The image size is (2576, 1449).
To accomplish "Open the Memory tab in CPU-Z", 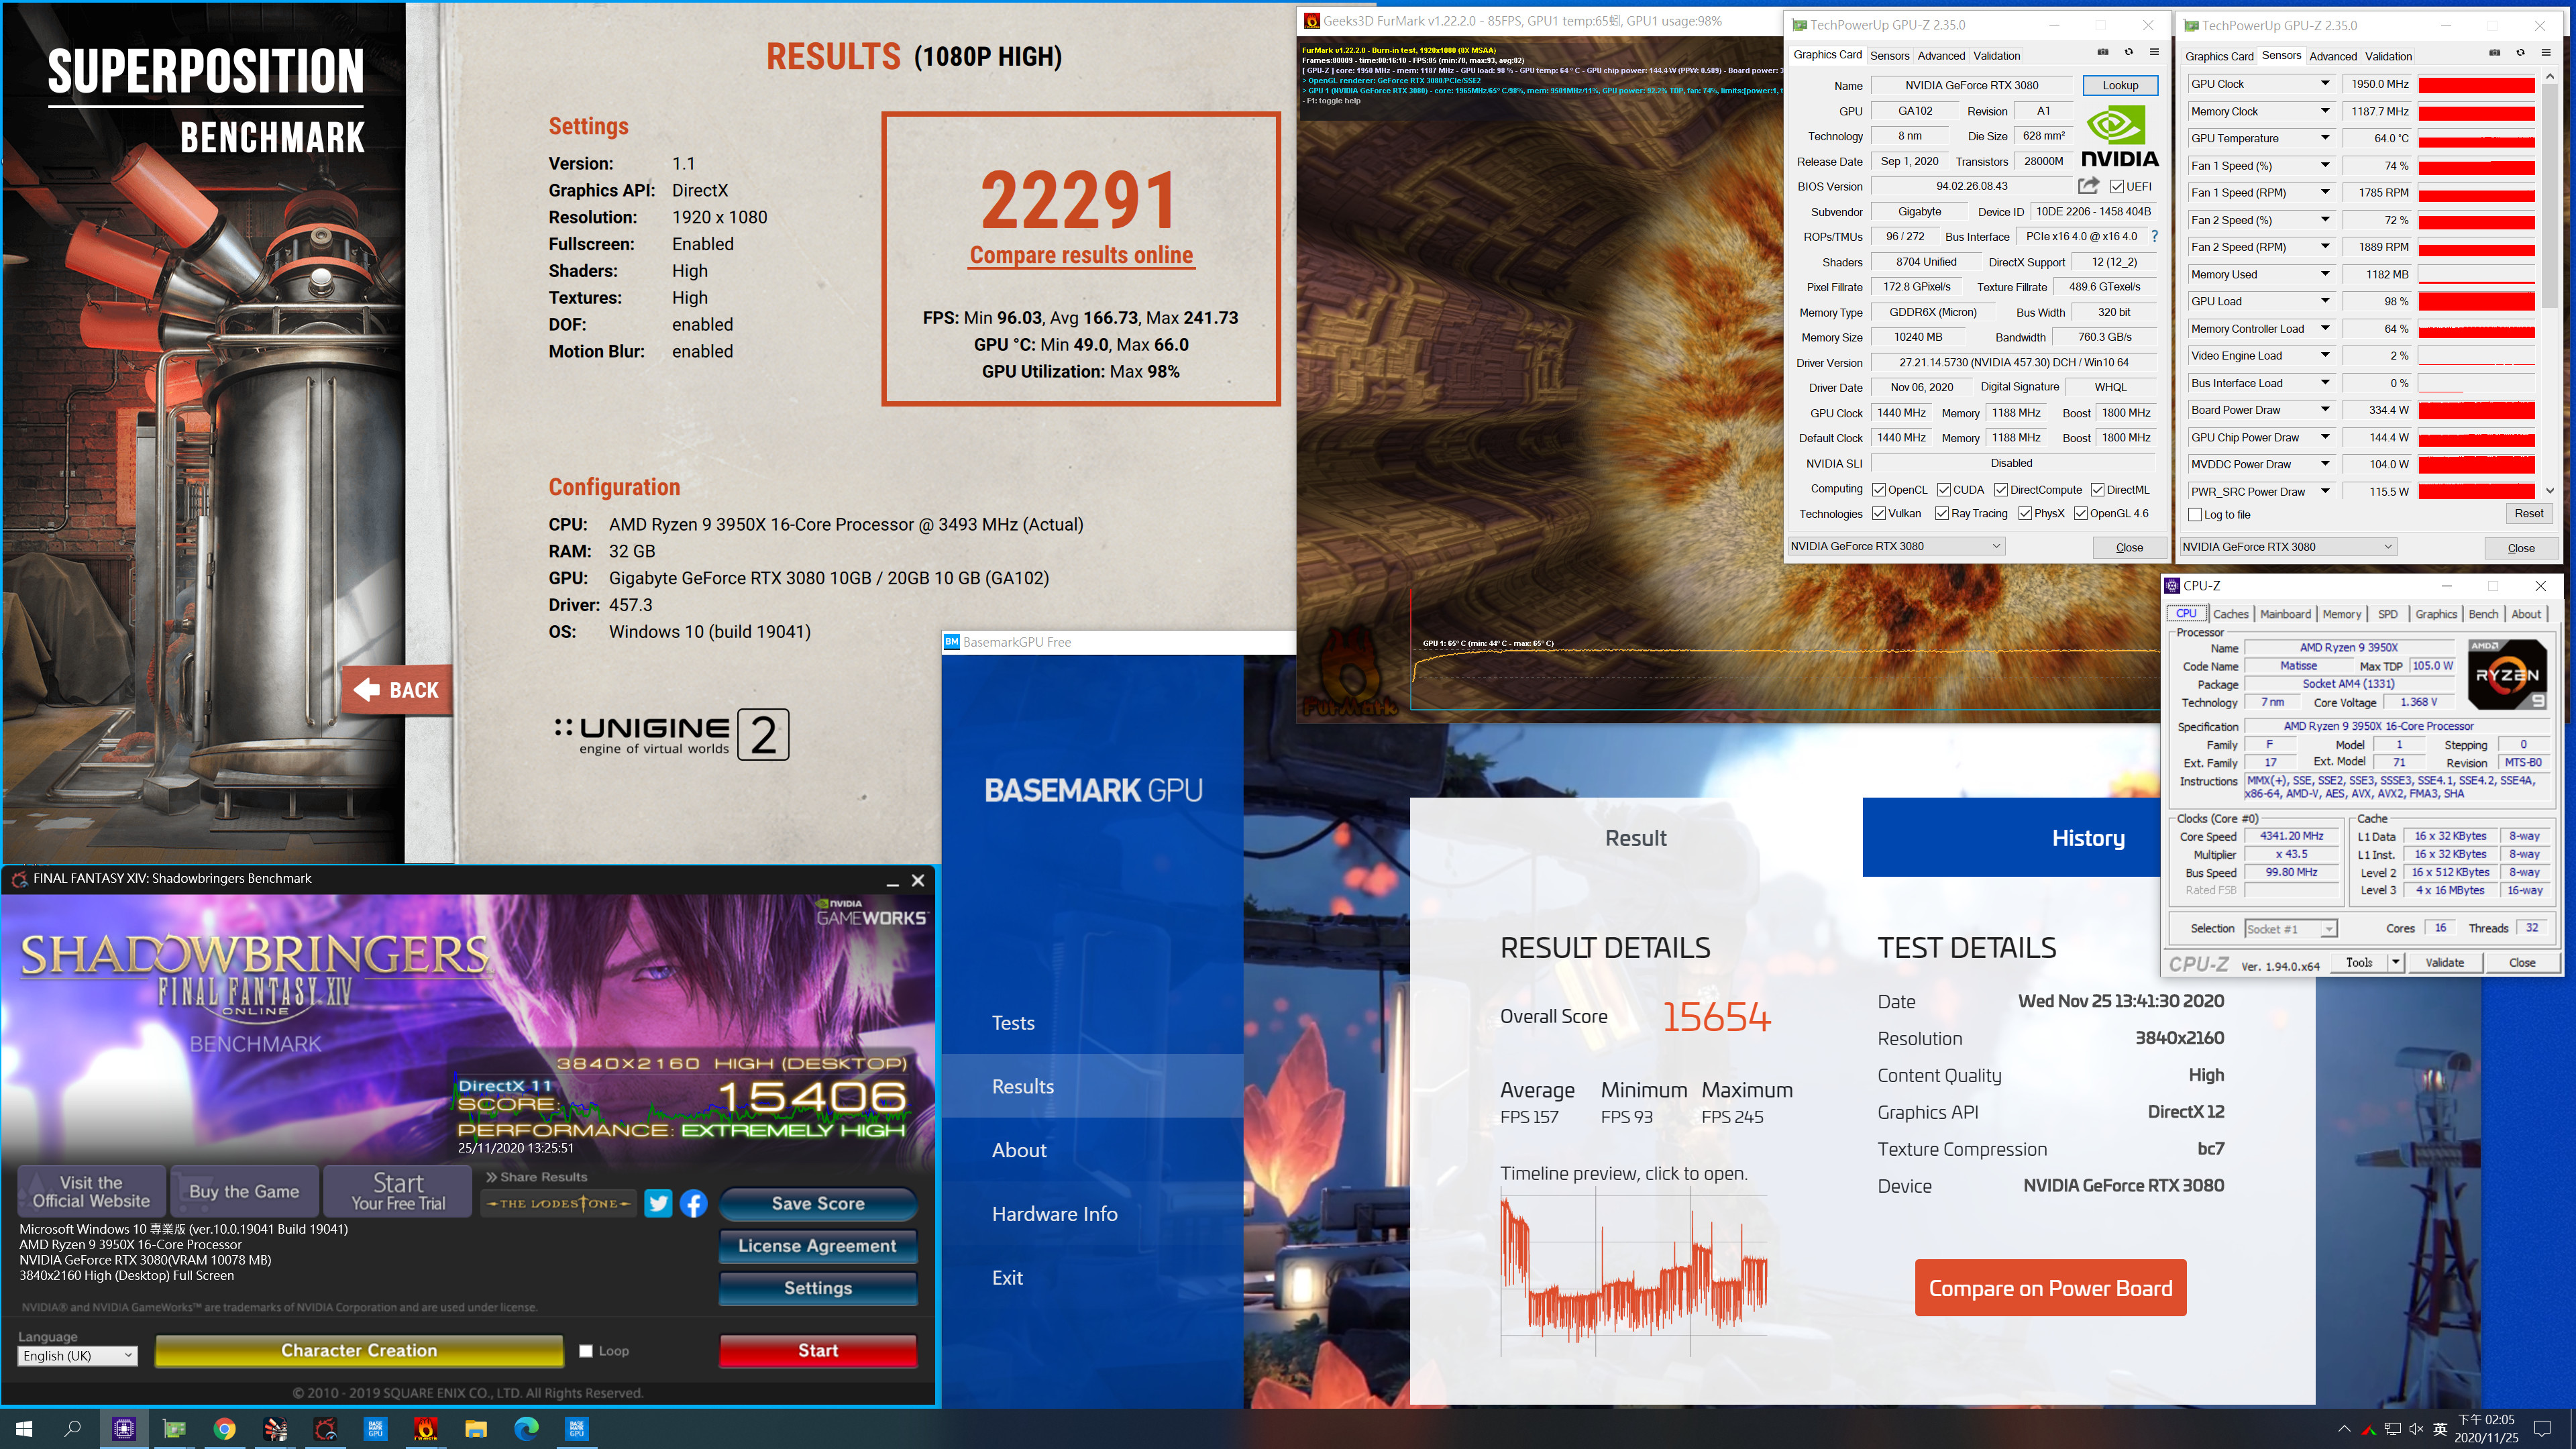I will point(2341,614).
